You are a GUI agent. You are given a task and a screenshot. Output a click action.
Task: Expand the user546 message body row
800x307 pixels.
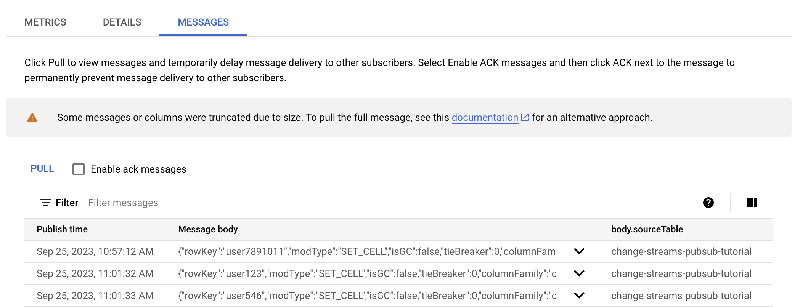[x=579, y=296]
